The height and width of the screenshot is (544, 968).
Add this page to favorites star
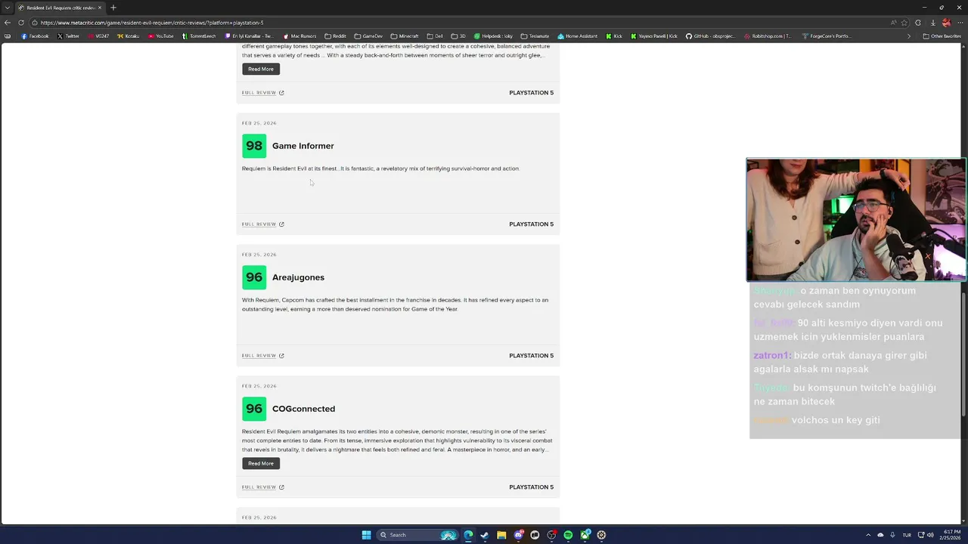click(904, 23)
